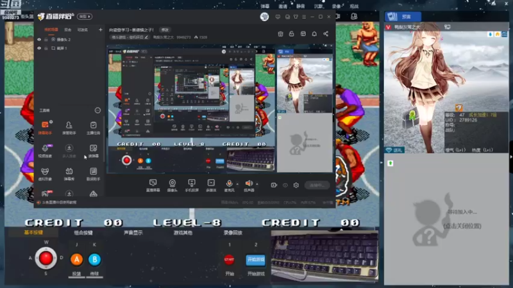Click the keyboard webcam thumbnail
Screen dimensions: 513x288
324,255
